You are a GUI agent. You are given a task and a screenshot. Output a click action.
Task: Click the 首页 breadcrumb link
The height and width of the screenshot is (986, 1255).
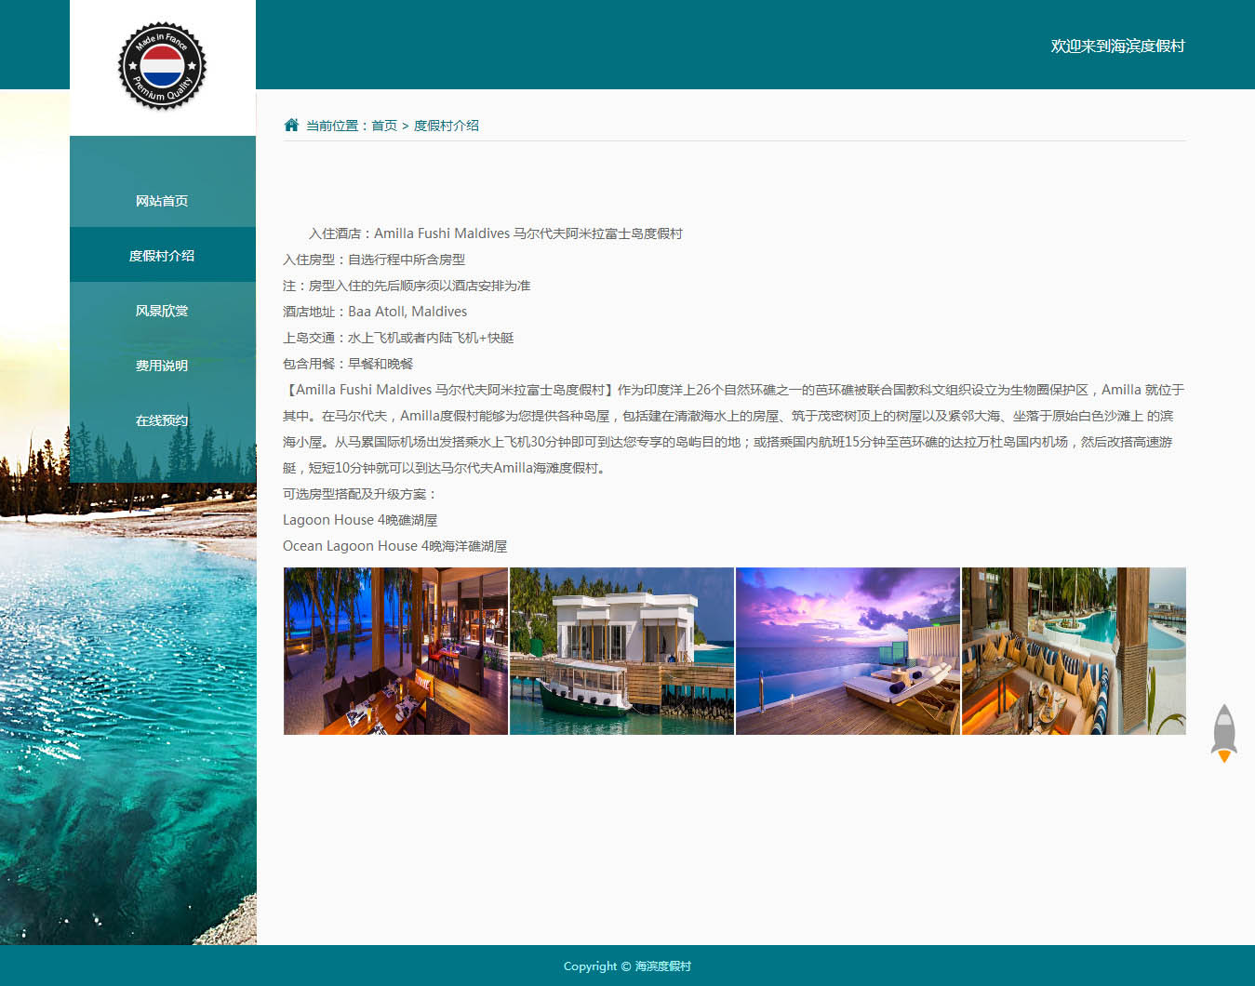384,126
